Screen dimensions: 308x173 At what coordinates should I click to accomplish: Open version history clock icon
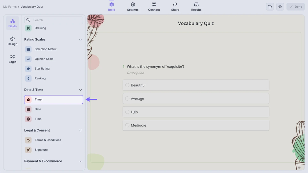(x=270, y=7)
